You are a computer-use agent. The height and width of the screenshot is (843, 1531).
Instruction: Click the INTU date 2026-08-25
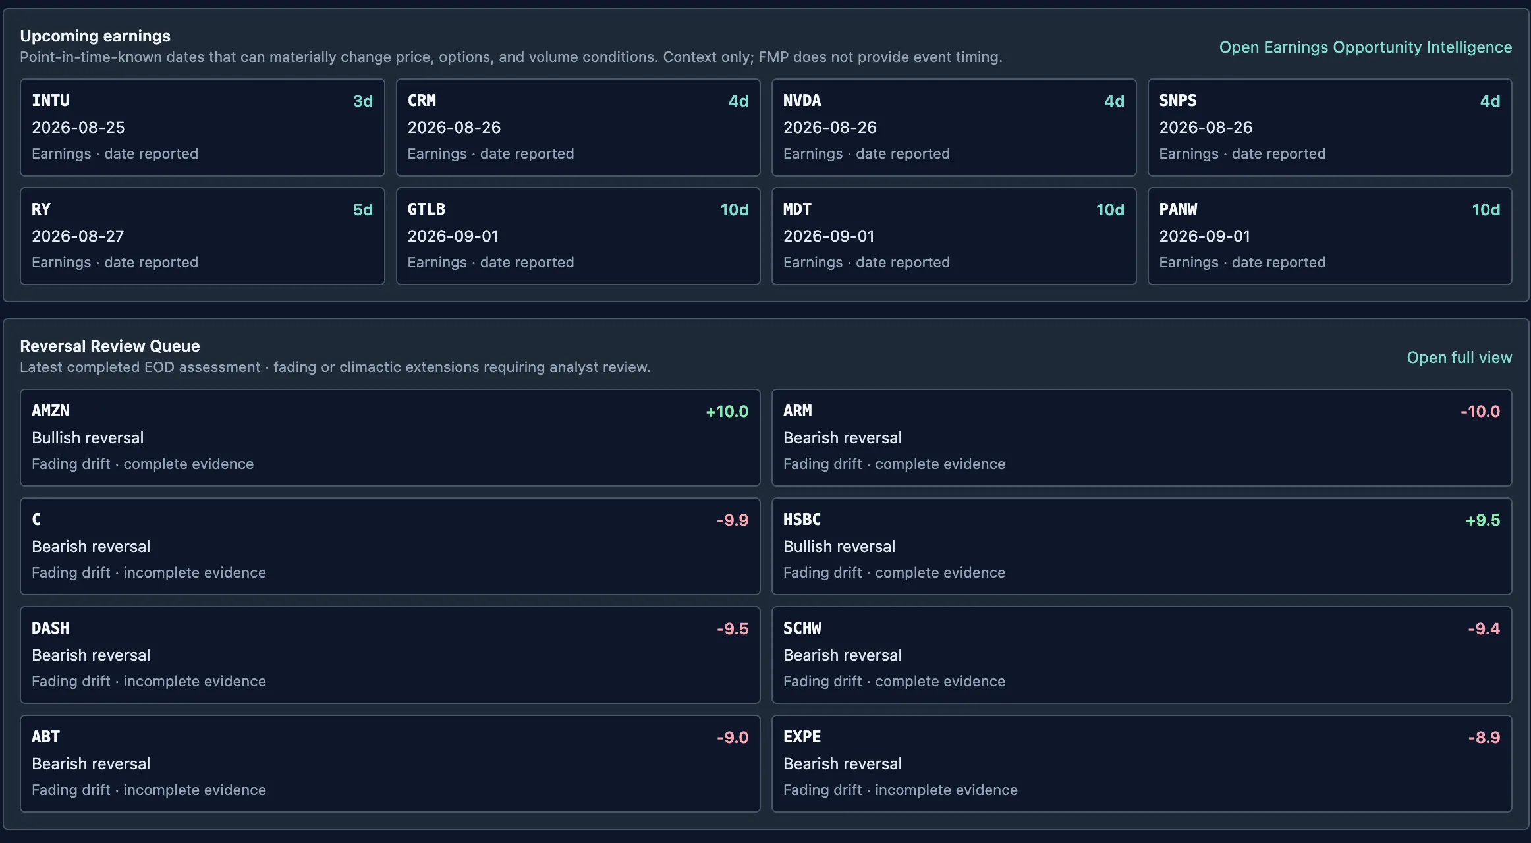tap(78, 128)
